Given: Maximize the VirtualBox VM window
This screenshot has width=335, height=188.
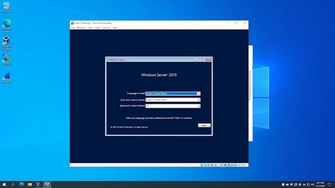Looking at the screenshot, I should tap(237, 23).
